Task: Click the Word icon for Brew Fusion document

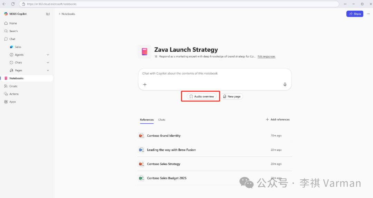Action: click(x=142, y=150)
